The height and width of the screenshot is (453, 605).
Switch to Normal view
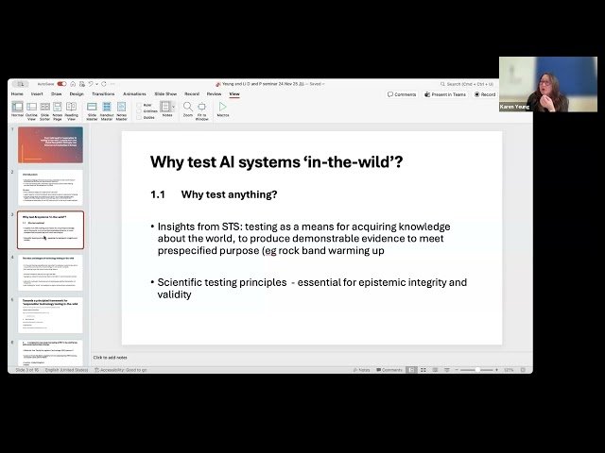tap(17, 110)
